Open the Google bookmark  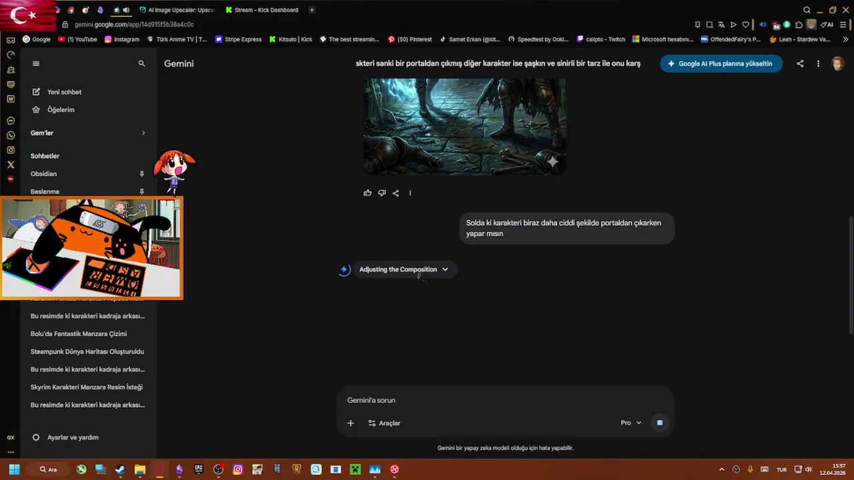[37, 39]
